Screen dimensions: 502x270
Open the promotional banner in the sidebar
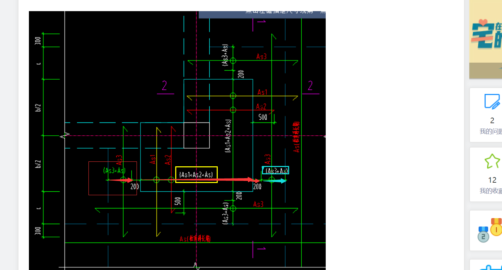pyautogui.click(x=486, y=39)
